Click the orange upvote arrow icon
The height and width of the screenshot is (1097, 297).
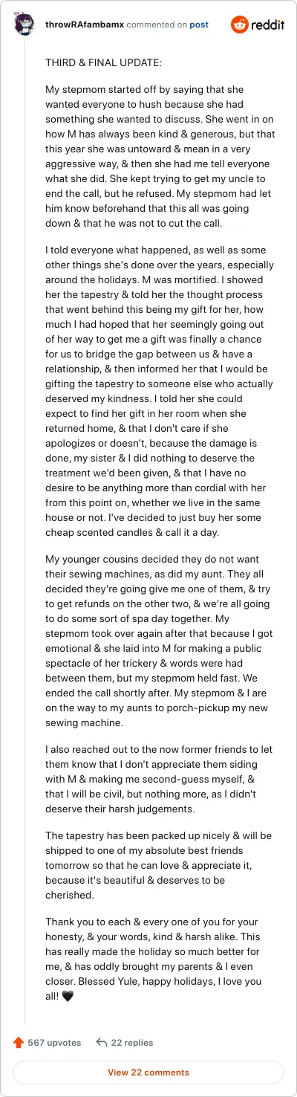(19, 1043)
